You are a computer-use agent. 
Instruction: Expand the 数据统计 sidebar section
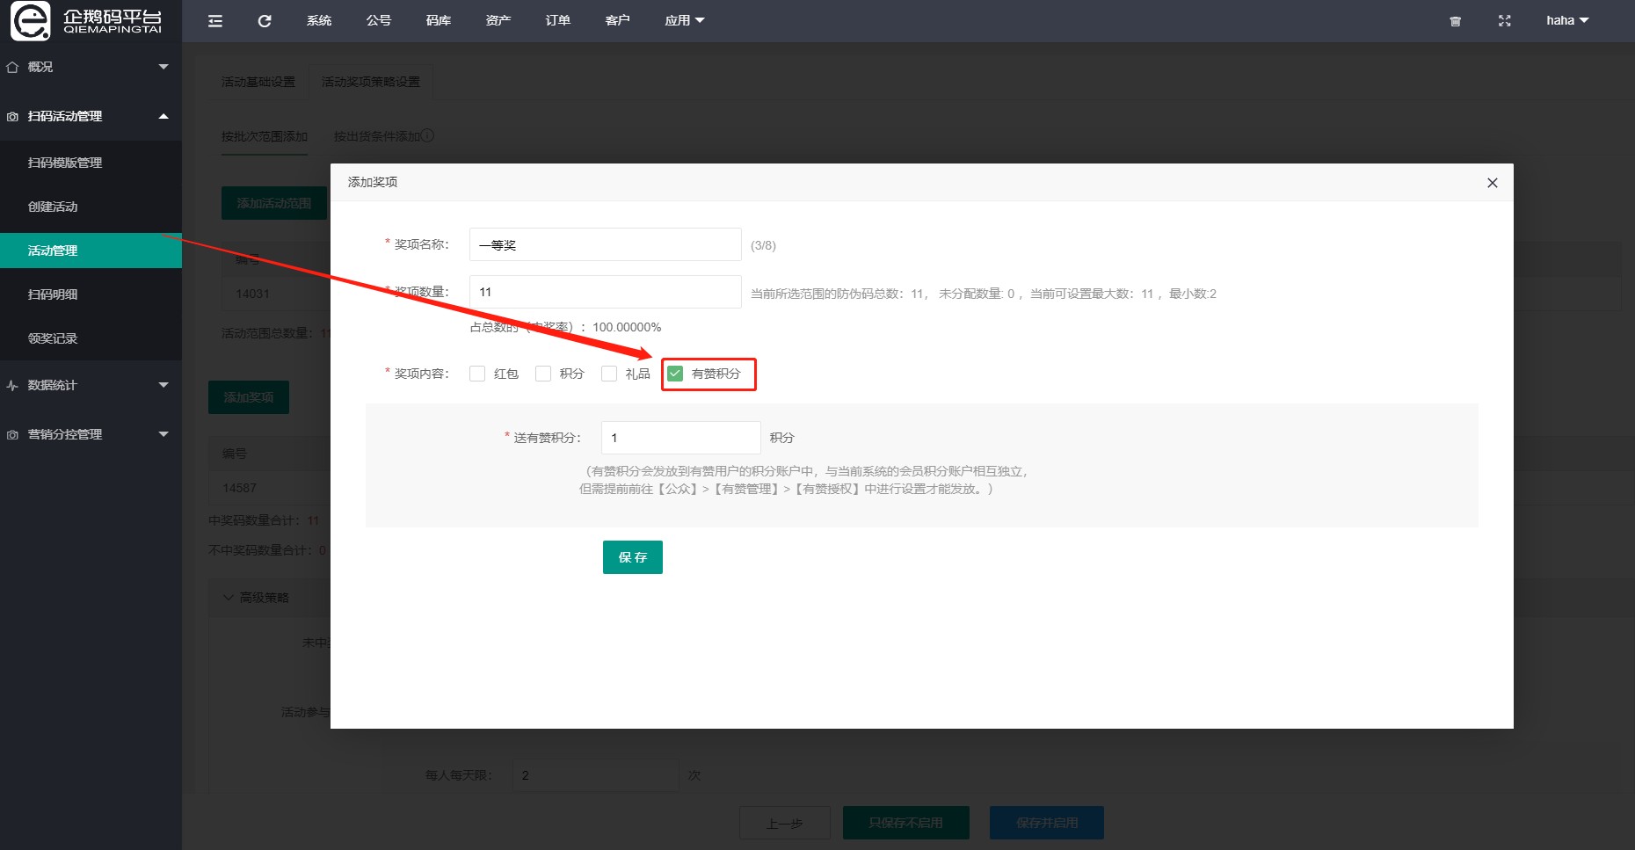163,385
